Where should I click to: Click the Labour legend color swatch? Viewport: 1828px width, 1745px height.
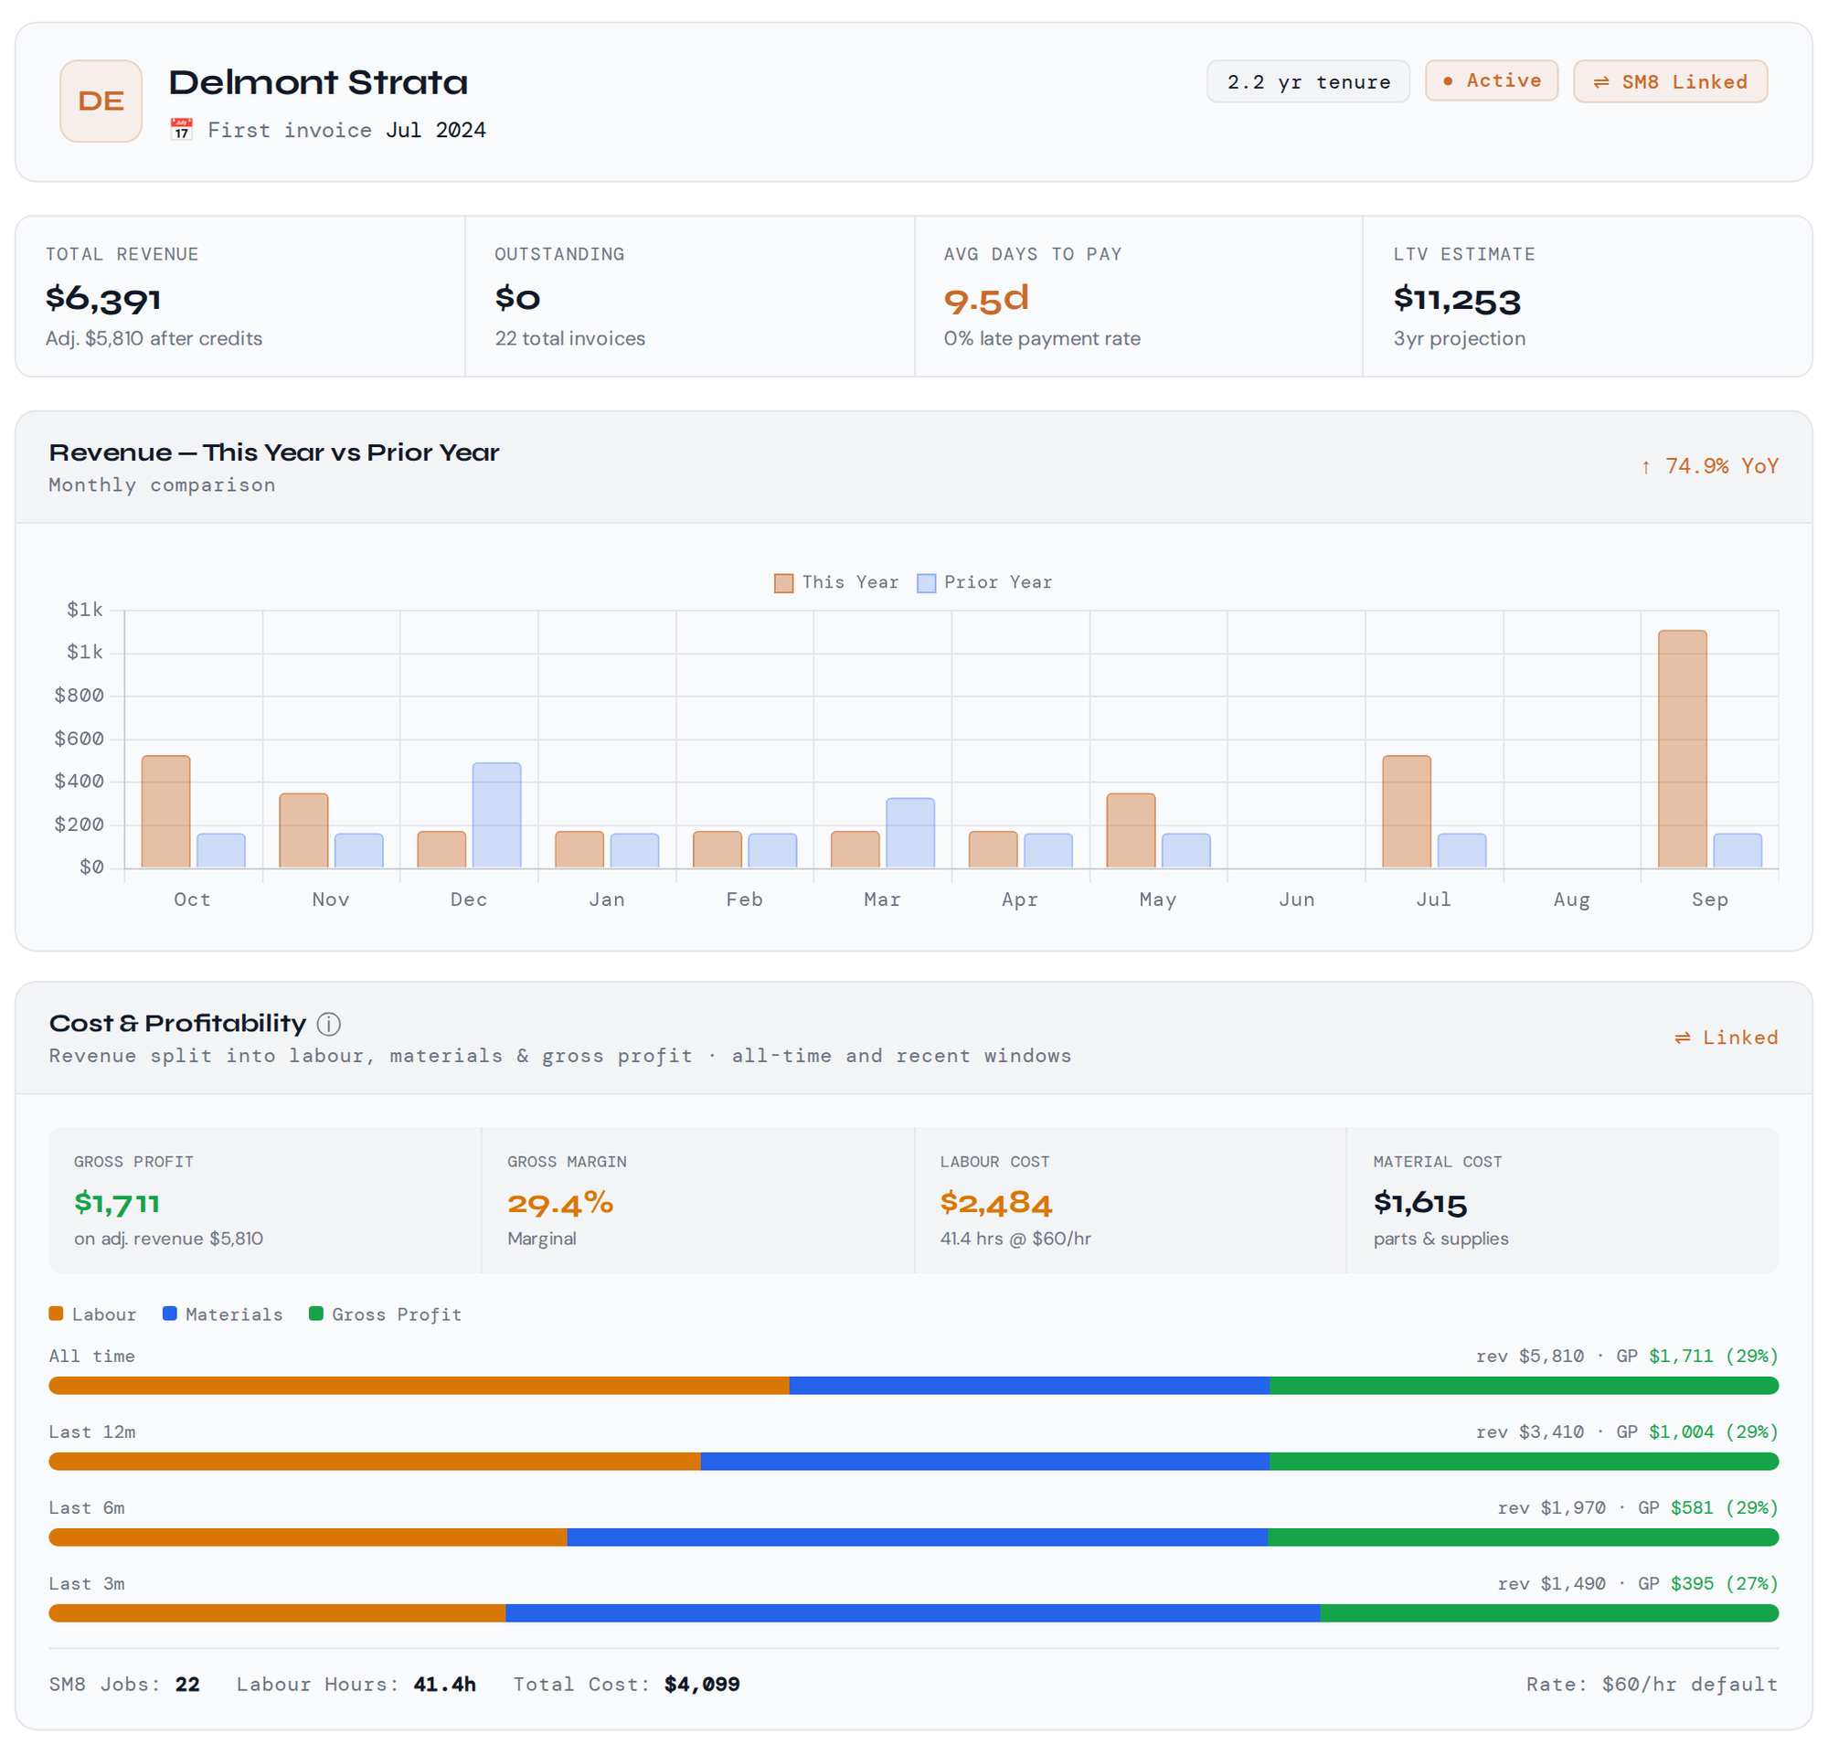(56, 1314)
